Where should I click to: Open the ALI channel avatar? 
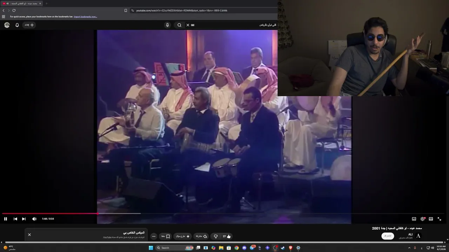(x=418, y=236)
